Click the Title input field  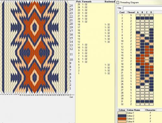click(143, 8)
